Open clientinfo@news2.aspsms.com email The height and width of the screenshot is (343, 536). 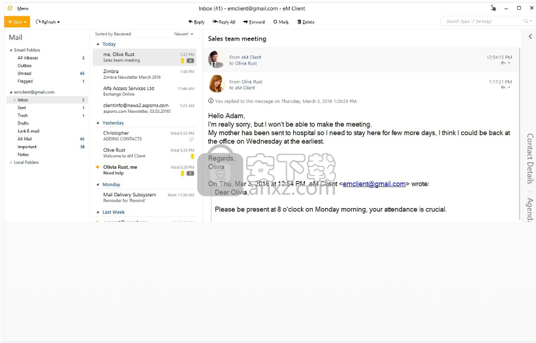point(144,108)
